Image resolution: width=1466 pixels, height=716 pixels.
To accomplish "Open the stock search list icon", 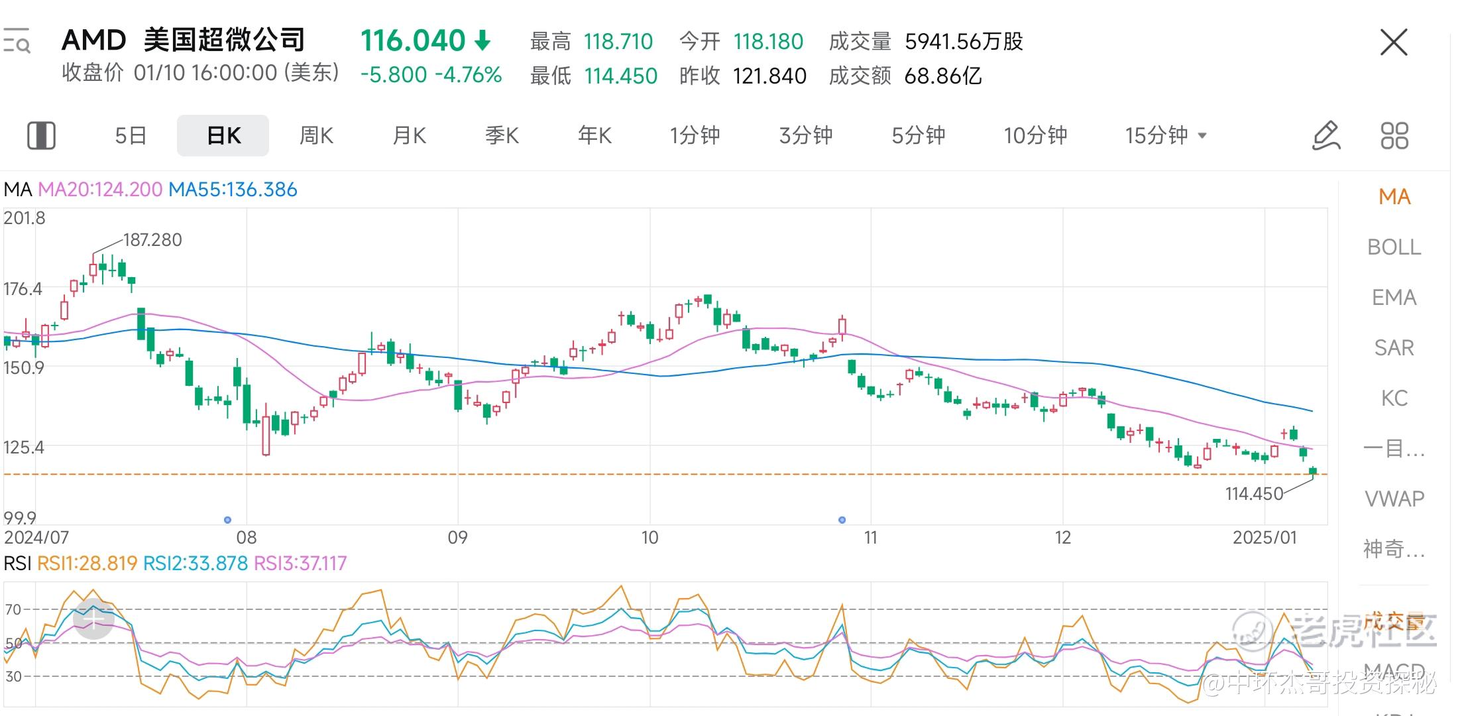I will pyautogui.click(x=17, y=41).
